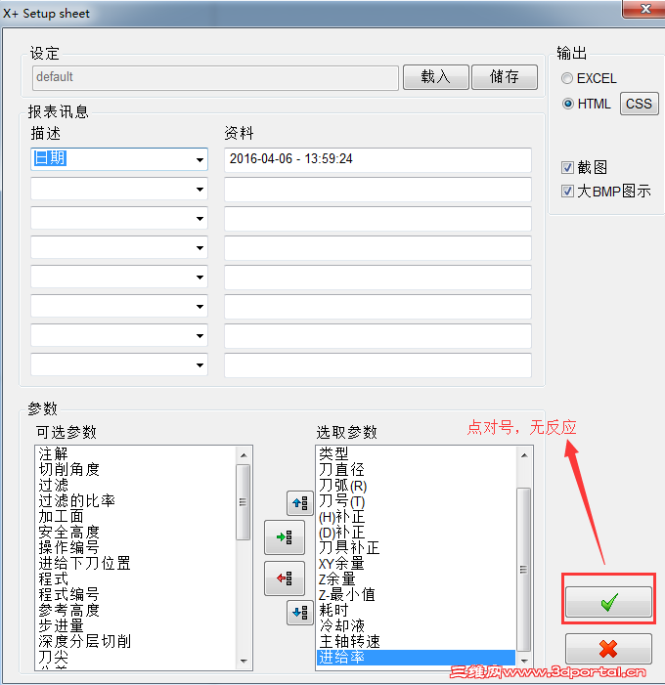Select 过滤的比率 in available parameters
The width and height of the screenshot is (665, 685).
[76, 500]
